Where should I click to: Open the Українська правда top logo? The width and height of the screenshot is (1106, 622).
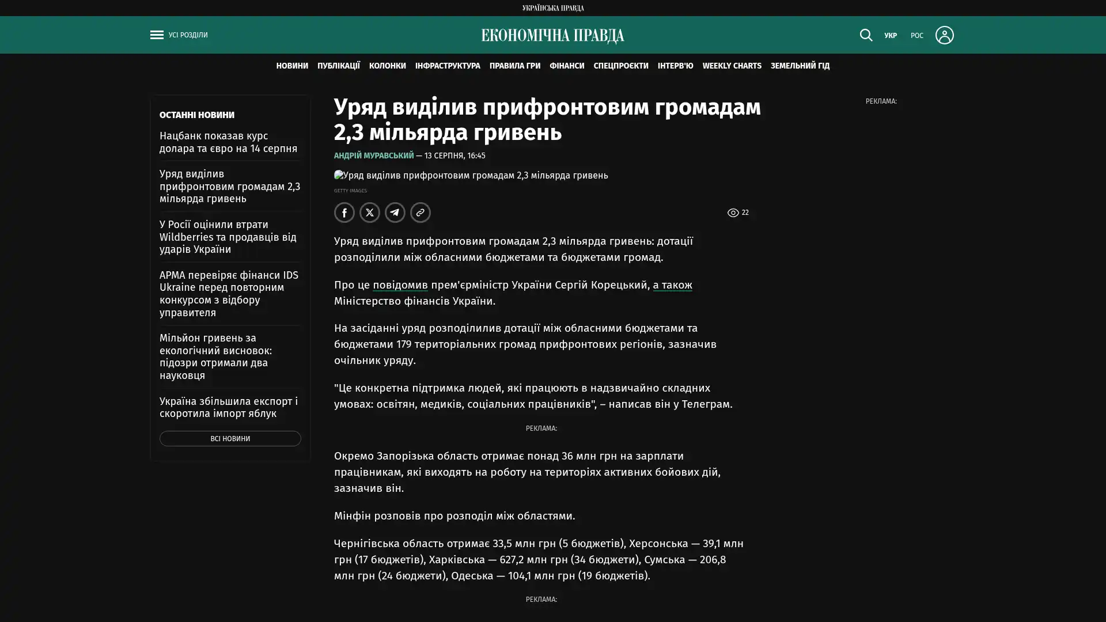click(x=553, y=8)
